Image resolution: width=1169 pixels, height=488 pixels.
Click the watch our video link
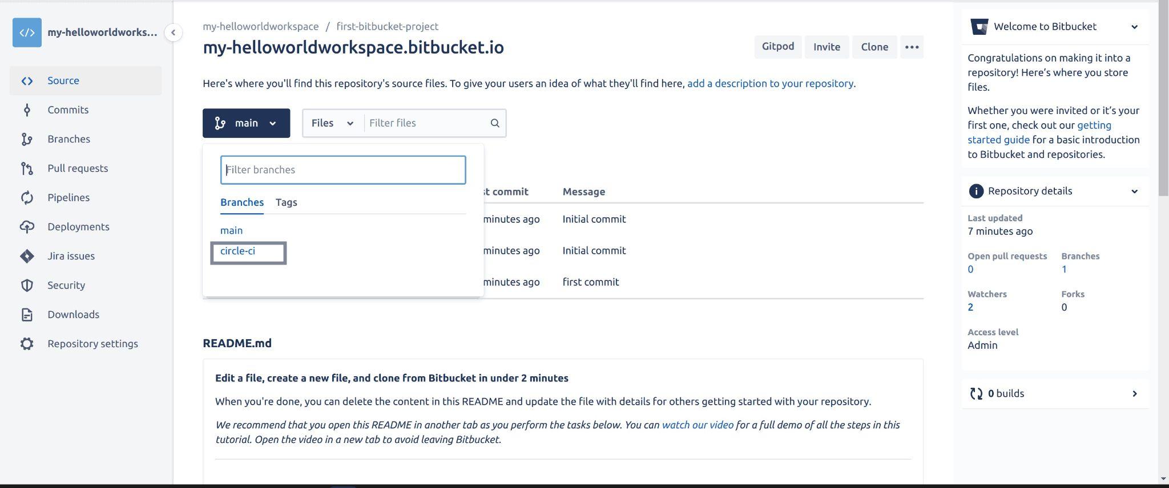698,425
